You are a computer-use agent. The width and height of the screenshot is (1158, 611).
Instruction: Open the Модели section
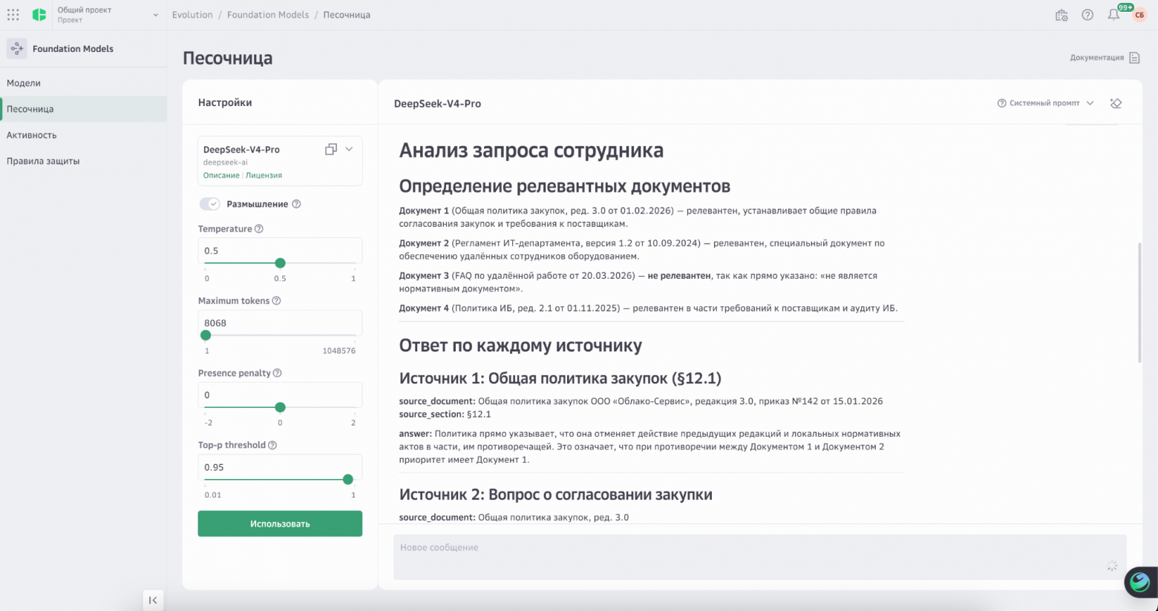[x=83, y=83]
